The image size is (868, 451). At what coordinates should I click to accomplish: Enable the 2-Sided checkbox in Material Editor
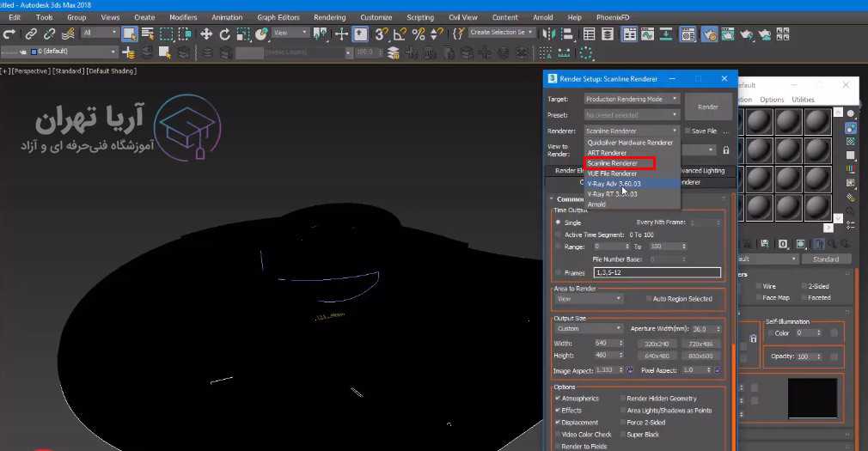pos(804,286)
